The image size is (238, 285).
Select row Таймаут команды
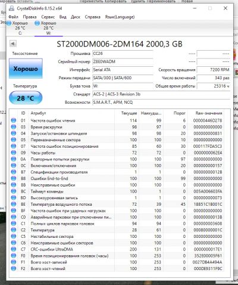(x=117, y=191)
